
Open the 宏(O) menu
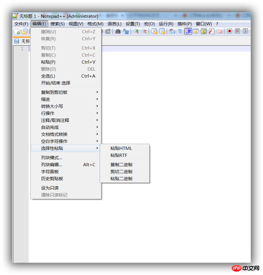(x=149, y=24)
